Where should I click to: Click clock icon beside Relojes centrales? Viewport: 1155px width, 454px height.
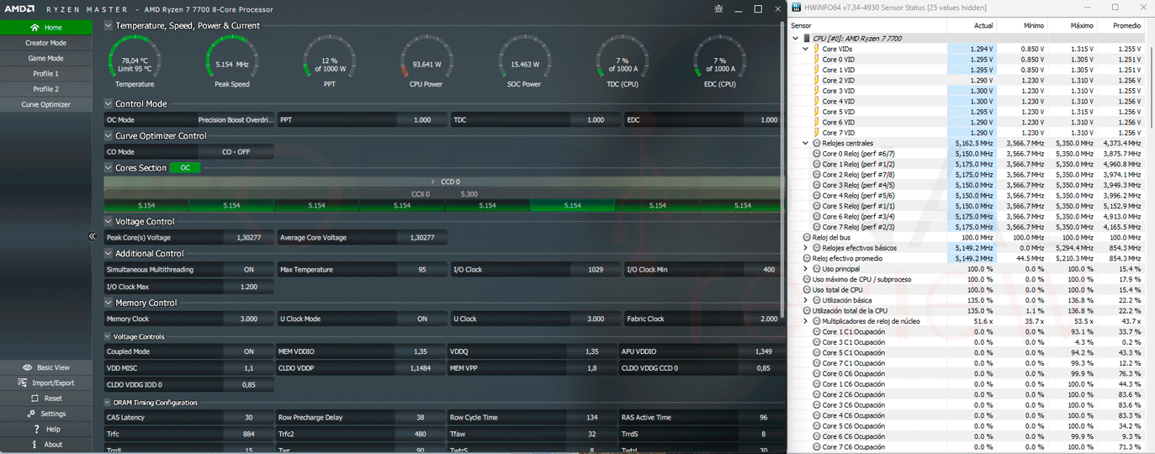(x=816, y=143)
